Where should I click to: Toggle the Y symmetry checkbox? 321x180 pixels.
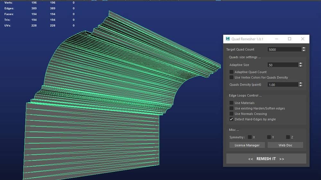pyautogui.click(x=269, y=137)
